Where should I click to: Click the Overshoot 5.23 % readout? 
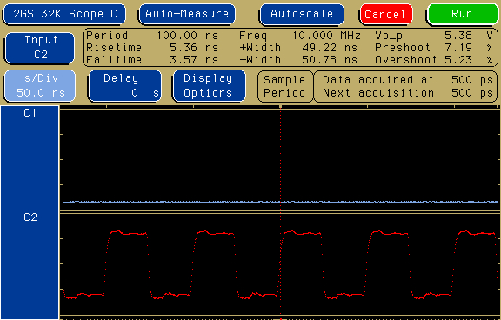click(434, 59)
